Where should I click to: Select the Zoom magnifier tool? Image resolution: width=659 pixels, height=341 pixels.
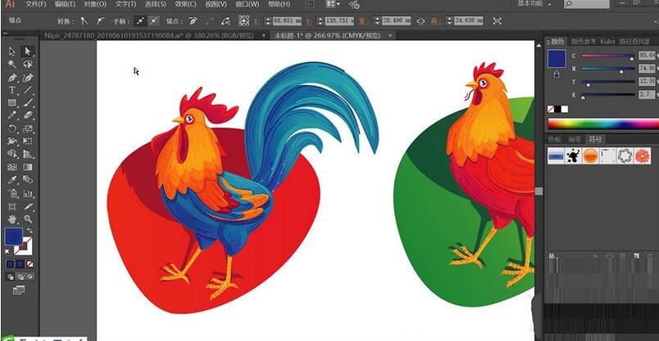(x=28, y=219)
